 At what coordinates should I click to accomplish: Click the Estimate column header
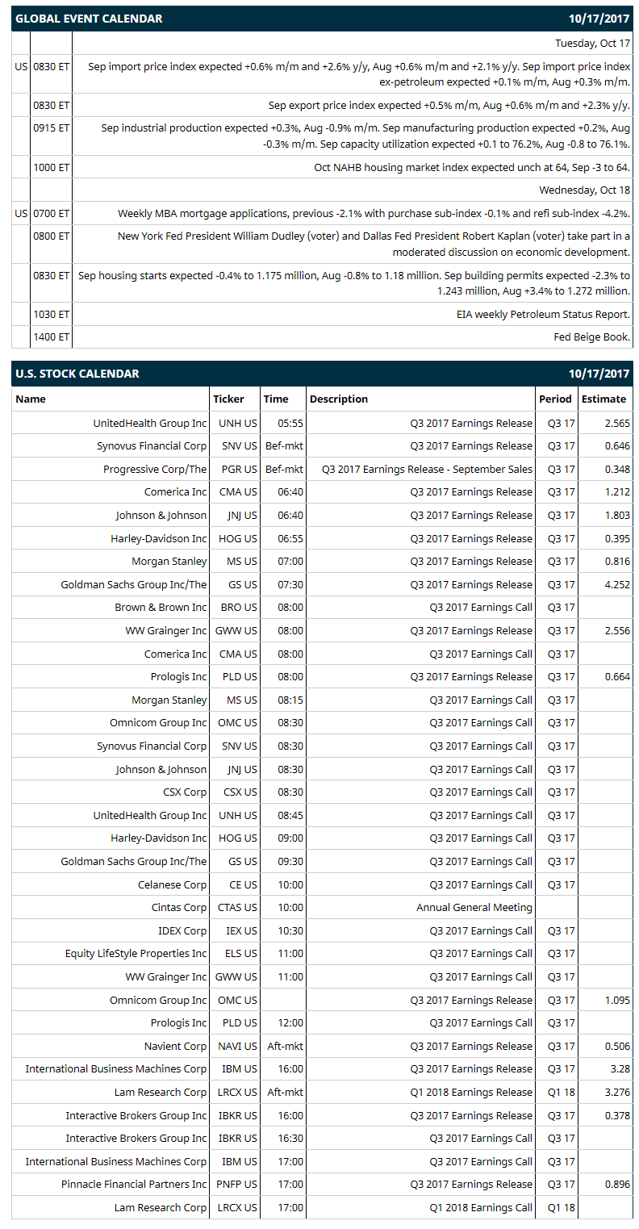[x=603, y=399]
